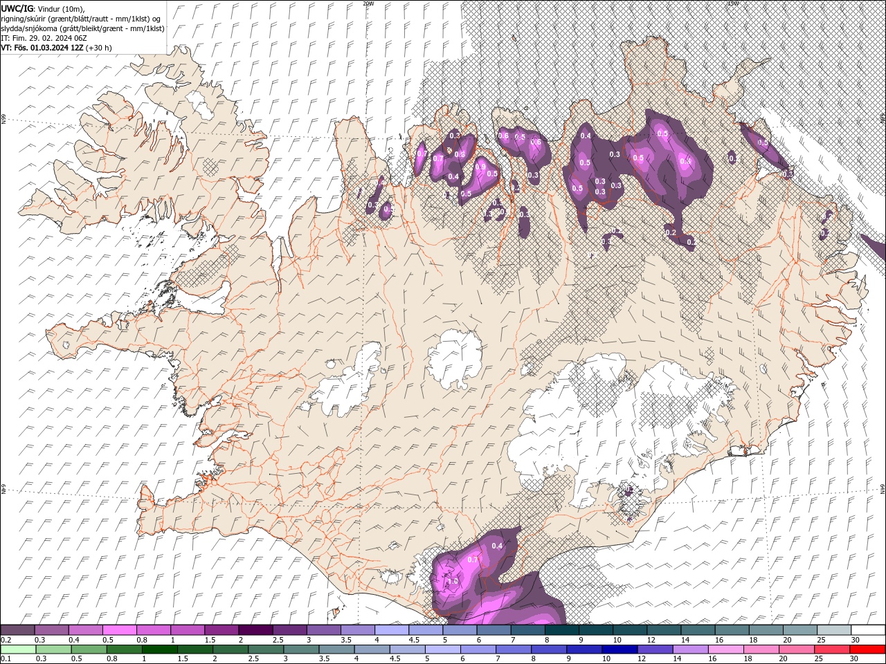Click the '0.2' label on upper legend
The height and width of the screenshot is (664, 886).
click(x=6, y=640)
